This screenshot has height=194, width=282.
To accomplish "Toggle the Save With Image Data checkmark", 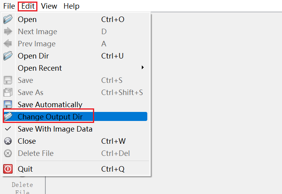I will click(8, 129).
